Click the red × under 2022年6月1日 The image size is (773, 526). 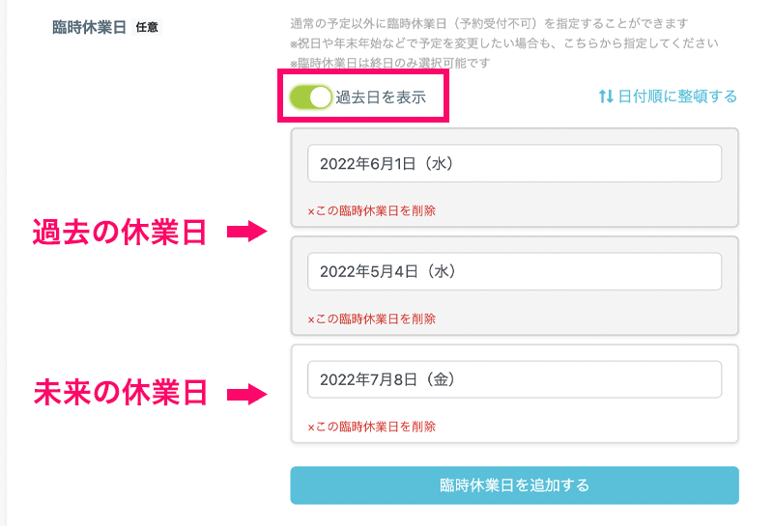click(x=311, y=210)
